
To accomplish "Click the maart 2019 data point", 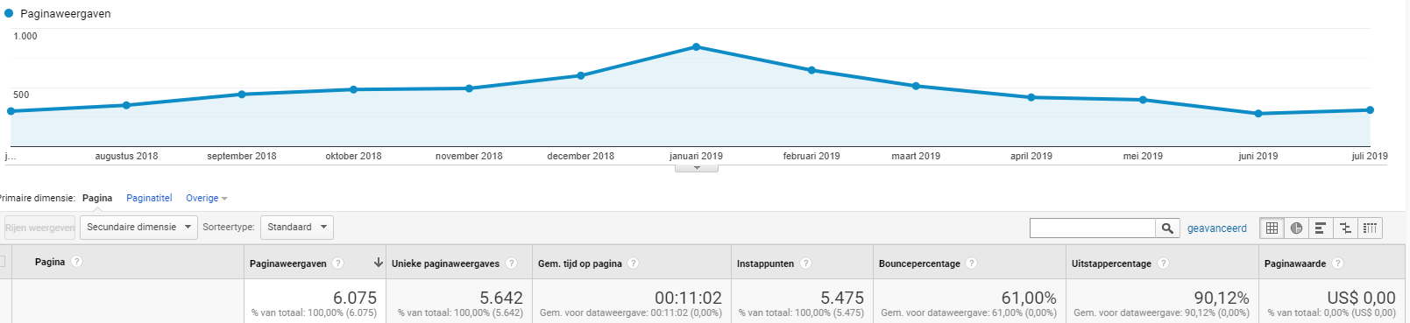I will tap(916, 86).
